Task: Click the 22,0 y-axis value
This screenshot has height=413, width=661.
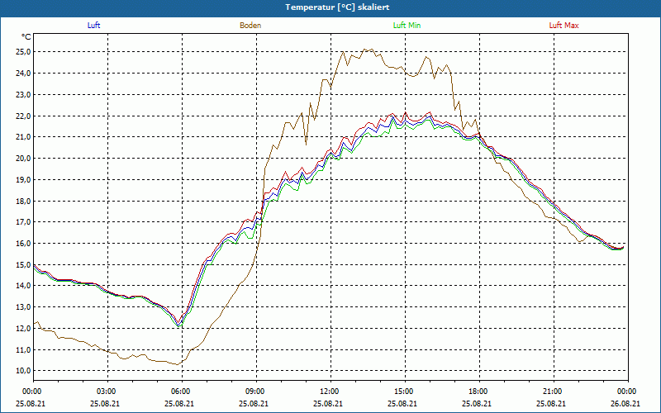Action: click(24, 116)
